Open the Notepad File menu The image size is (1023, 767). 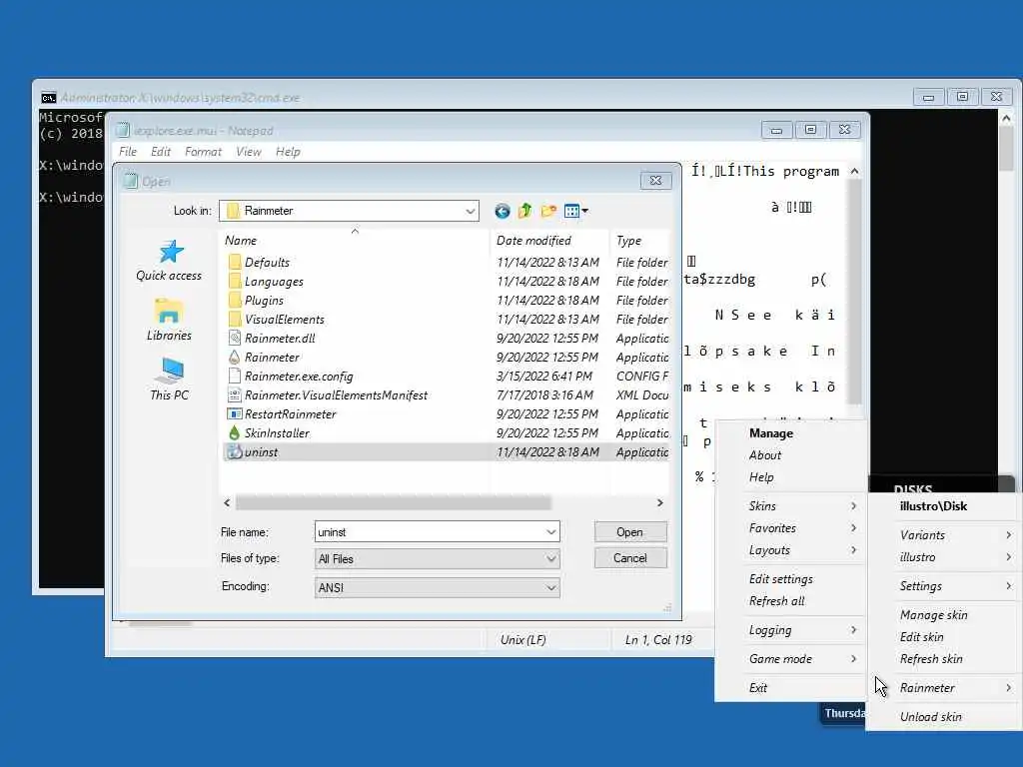pyautogui.click(x=128, y=152)
